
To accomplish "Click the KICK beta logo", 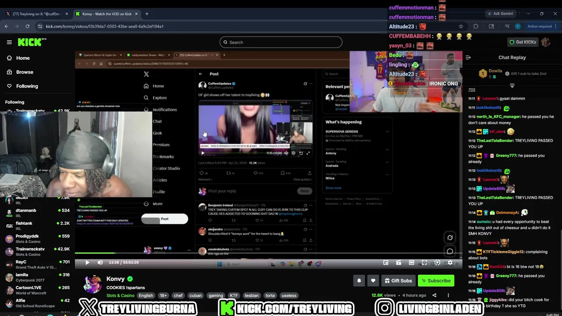I will [32, 42].
